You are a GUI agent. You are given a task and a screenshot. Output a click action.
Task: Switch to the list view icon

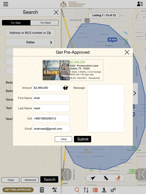click(95, 190)
